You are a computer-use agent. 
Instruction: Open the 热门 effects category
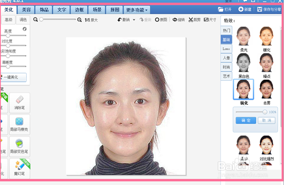(226, 30)
